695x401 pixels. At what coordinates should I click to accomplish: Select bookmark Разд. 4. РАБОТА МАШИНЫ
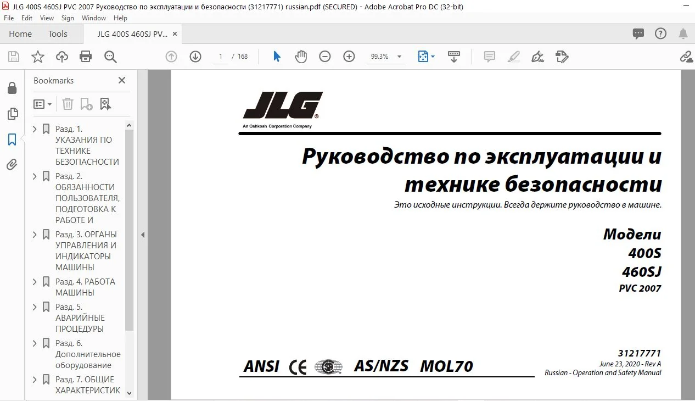pyautogui.click(x=86, y=287)
